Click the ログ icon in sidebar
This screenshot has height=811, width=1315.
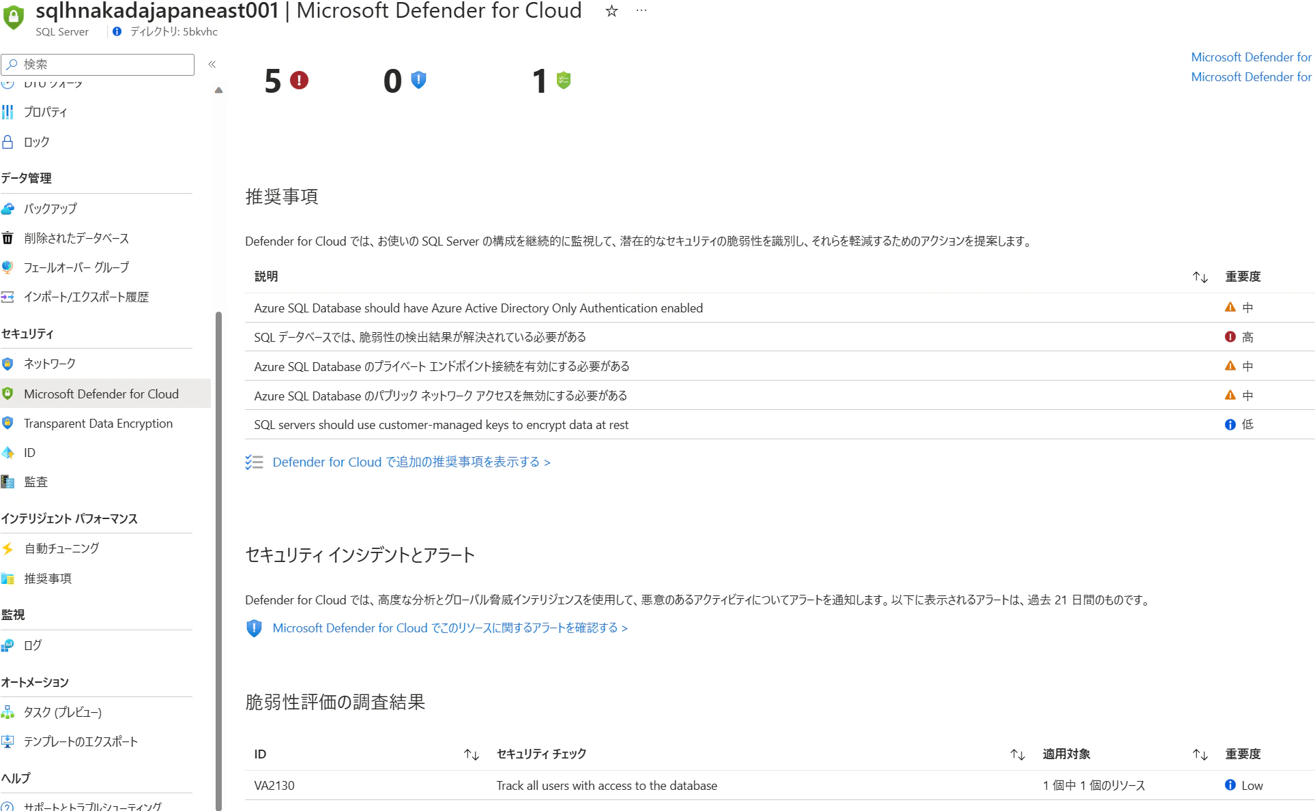click(x=8, y=645)
